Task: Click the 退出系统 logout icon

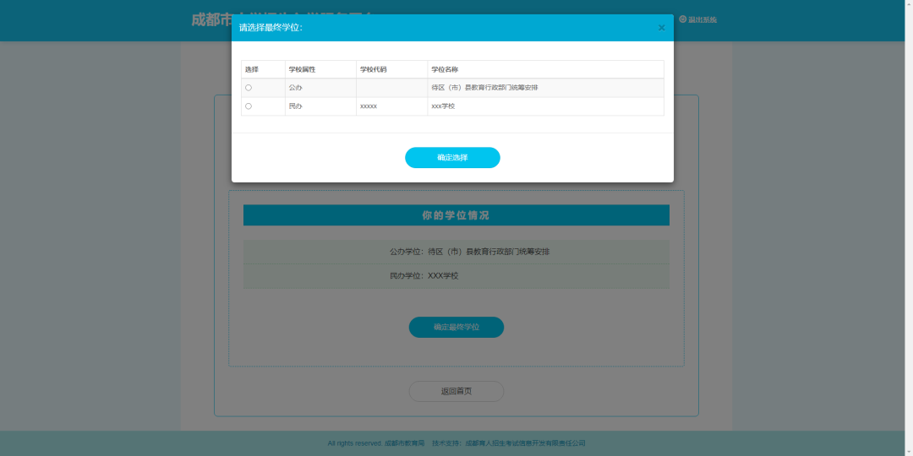Action: tap(682, 19)
